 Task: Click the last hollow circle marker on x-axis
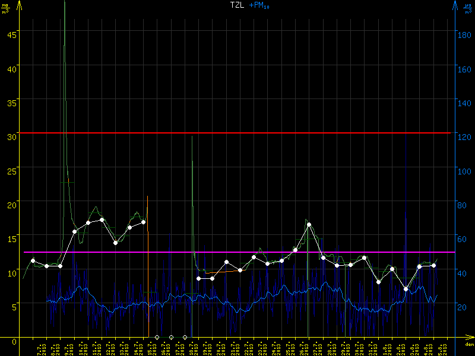pyautogui.click(x=185, y=337)
